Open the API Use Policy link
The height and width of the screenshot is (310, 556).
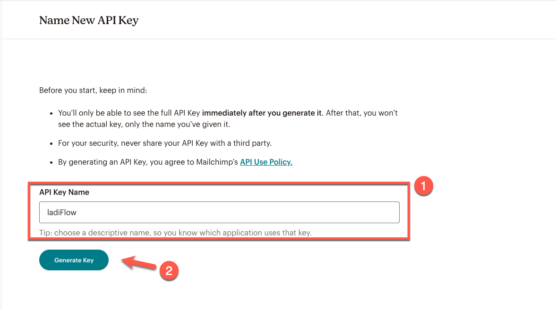[x=266, y=162]
